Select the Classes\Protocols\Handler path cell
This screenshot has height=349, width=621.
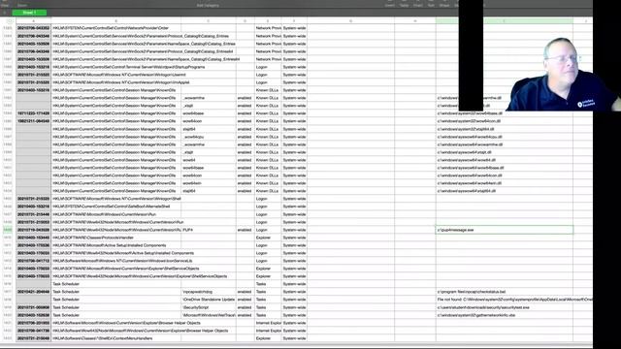pos(116,238)
